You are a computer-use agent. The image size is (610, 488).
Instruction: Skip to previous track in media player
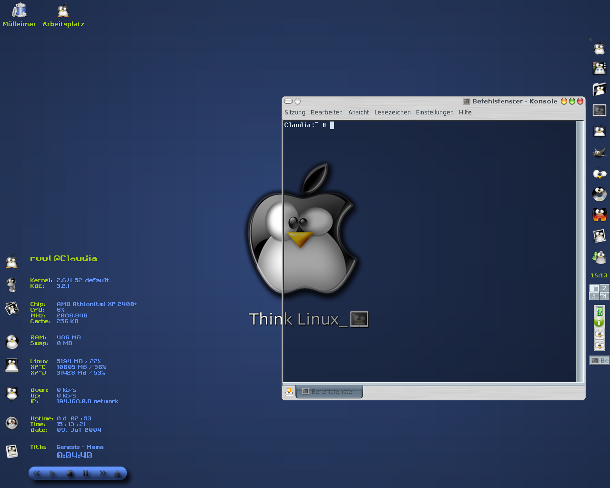37,473
